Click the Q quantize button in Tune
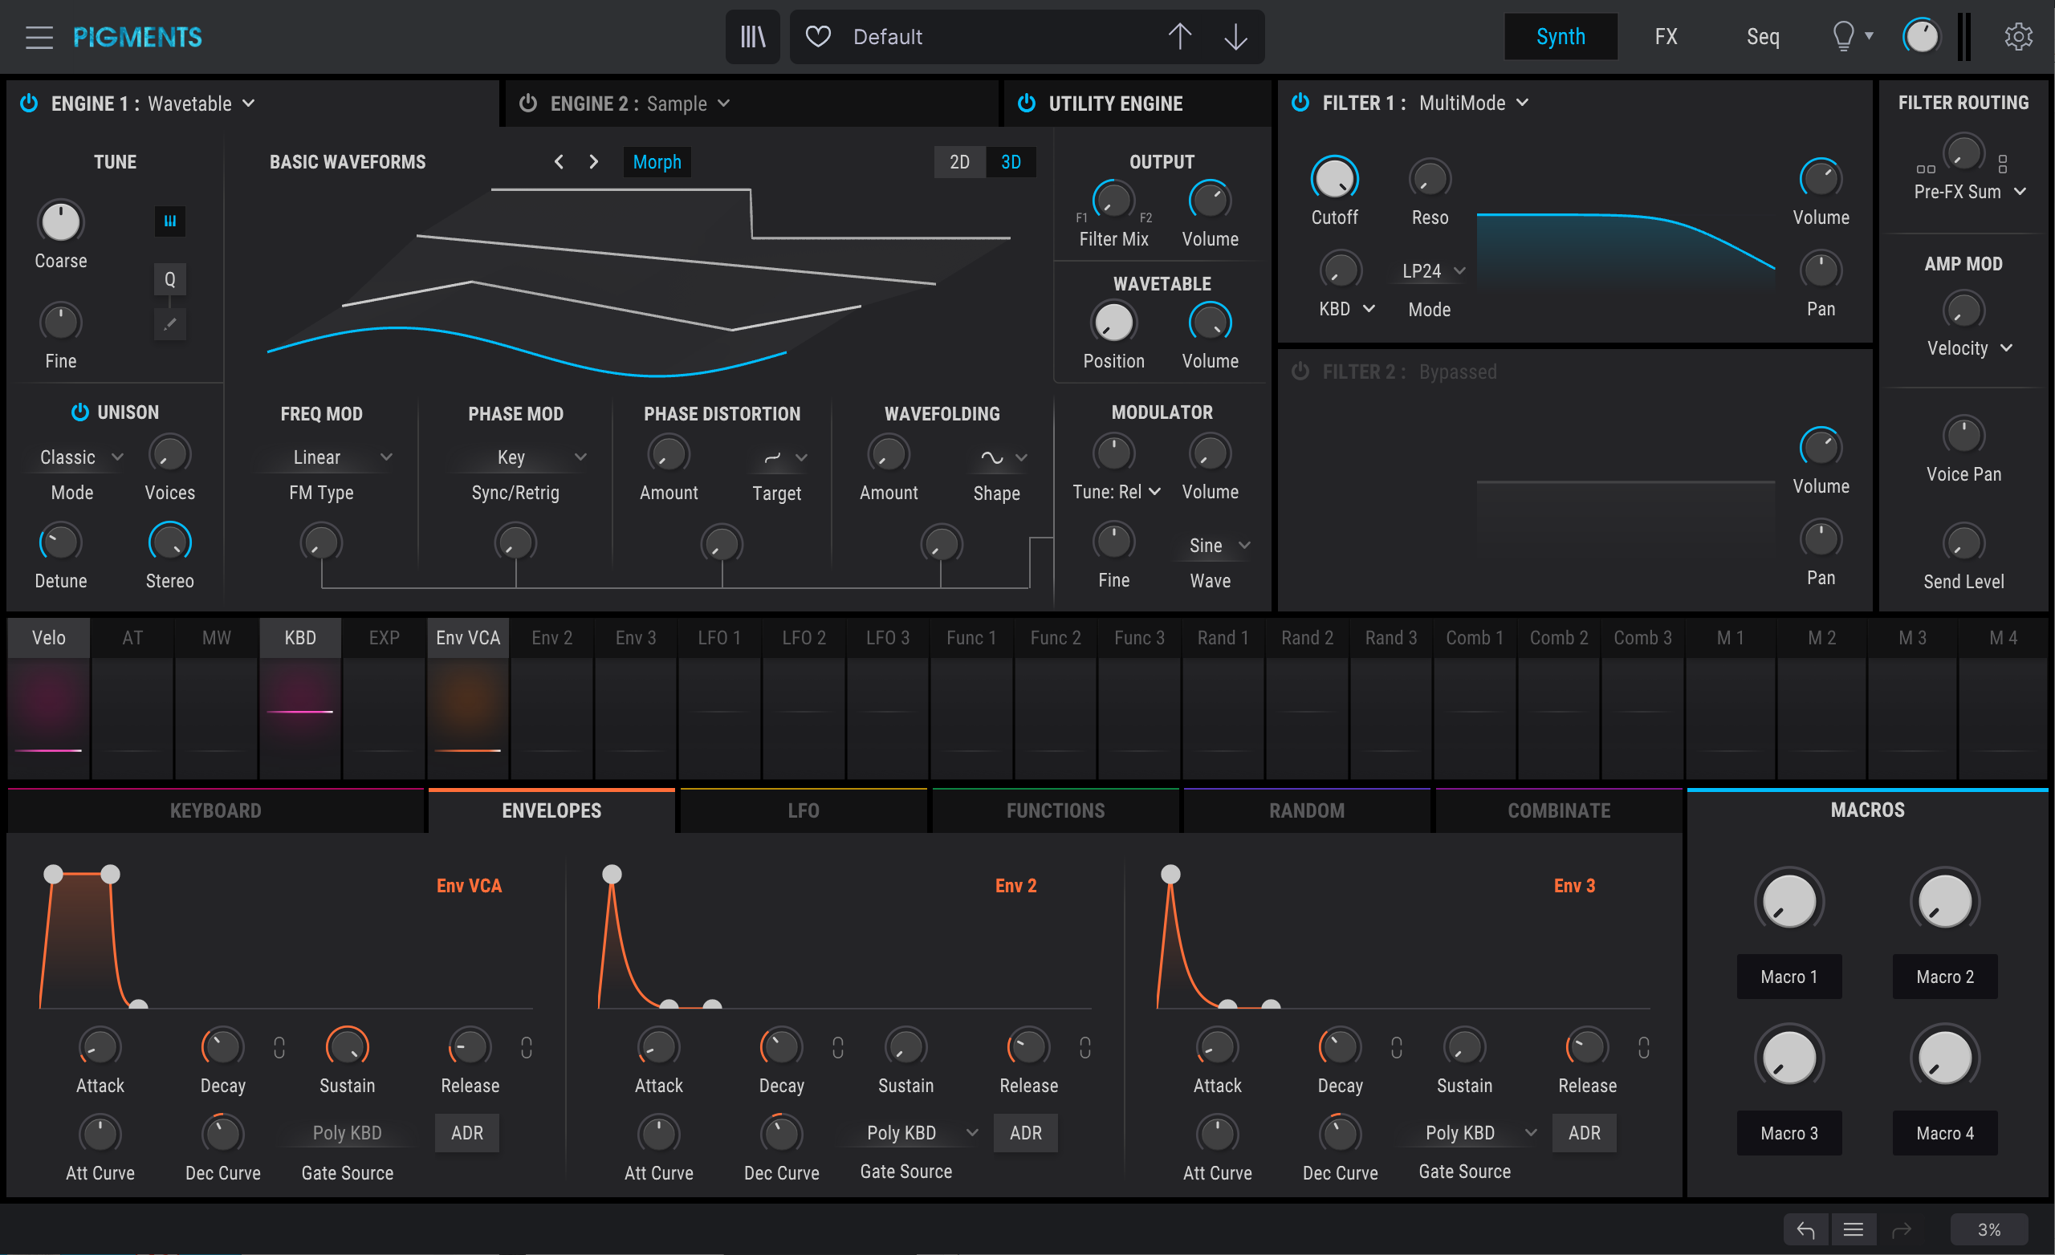The height and width of the screenshot is (1255, 2055). (x=170, y=279)
